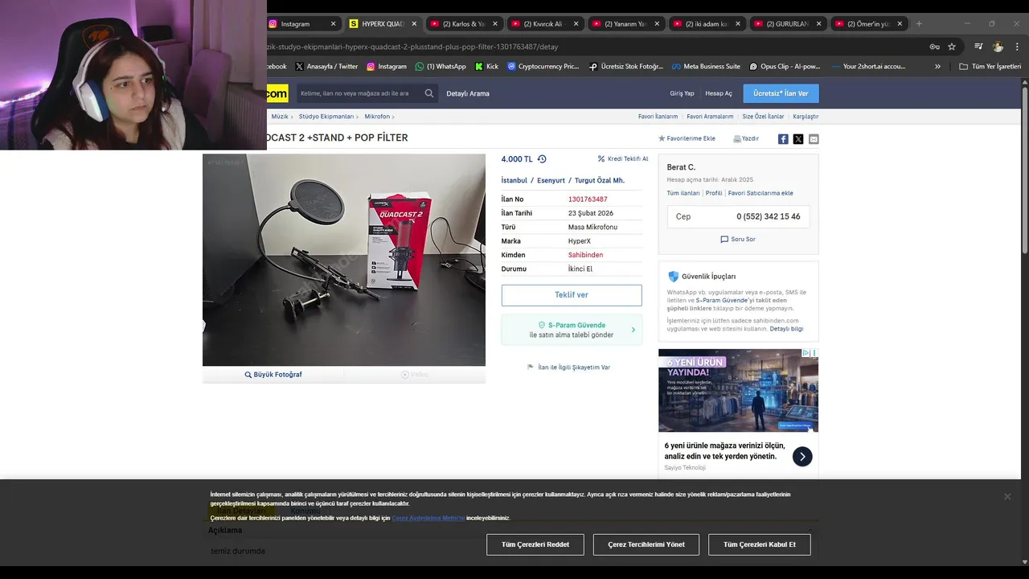Click Giriş Yap
Viewport: 1029px width, 579px height.
(x=682, y=93)
